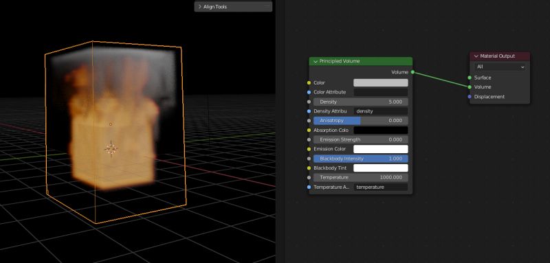Click the Anisotropy input socket
The height and width of the screenshot is (263, 550).
tap(309, 121)
